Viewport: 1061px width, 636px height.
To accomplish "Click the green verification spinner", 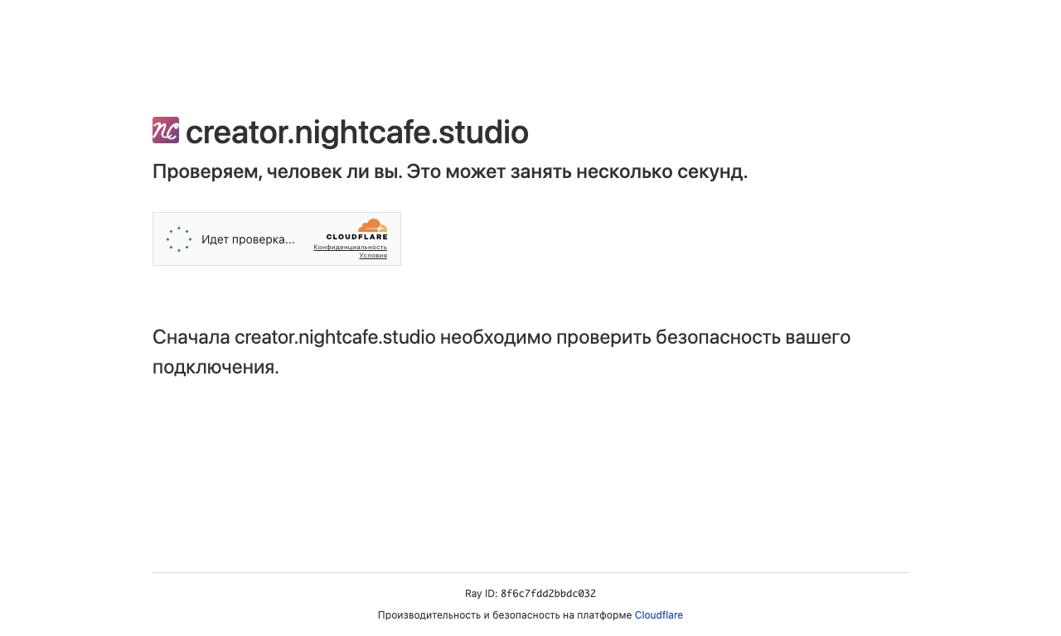I will [x=179, y=239].
